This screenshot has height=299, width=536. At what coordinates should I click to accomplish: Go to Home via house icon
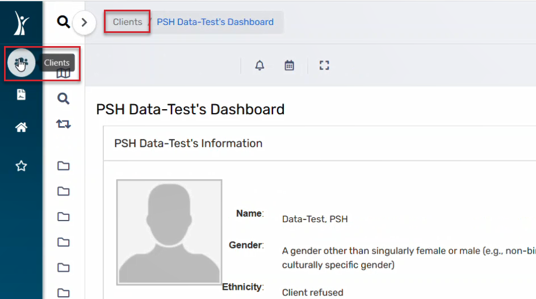point(21,127)
